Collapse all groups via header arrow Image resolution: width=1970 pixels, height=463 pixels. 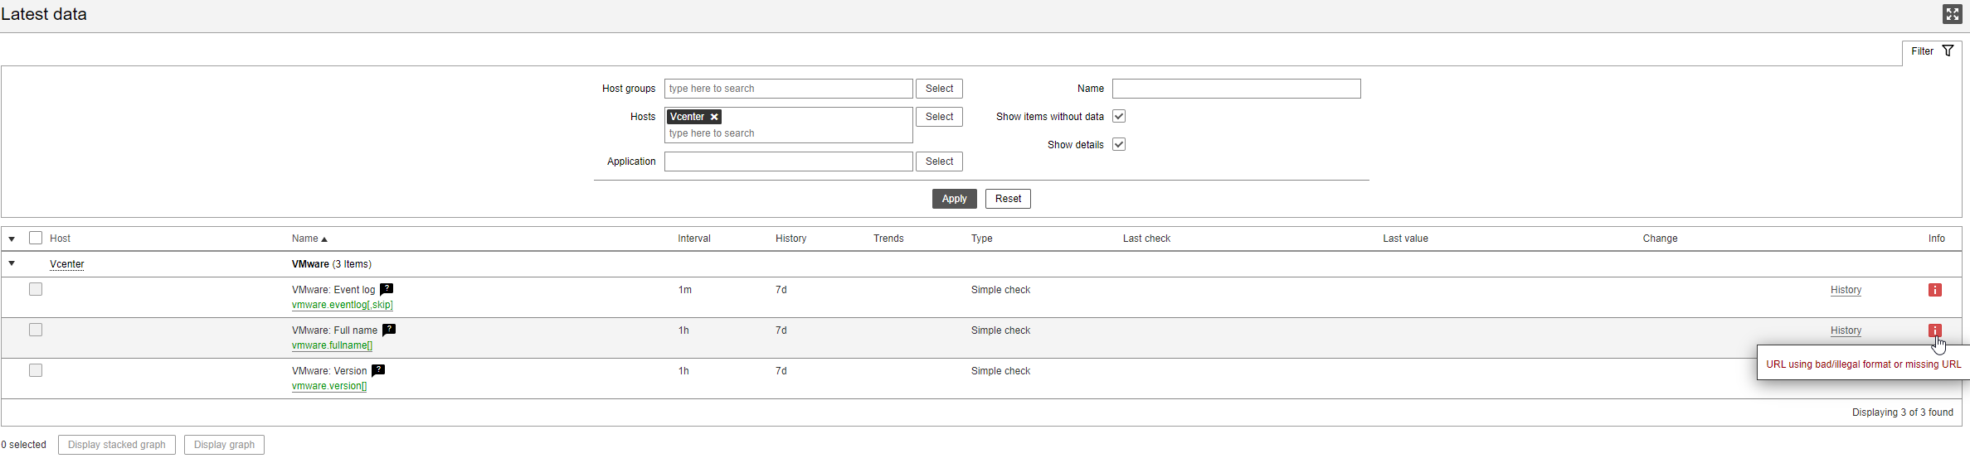click(x=12, y=239)
